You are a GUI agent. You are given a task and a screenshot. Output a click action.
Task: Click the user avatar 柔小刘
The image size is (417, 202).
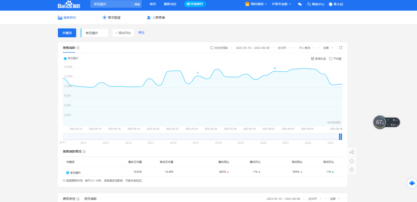tap(331, 4)
